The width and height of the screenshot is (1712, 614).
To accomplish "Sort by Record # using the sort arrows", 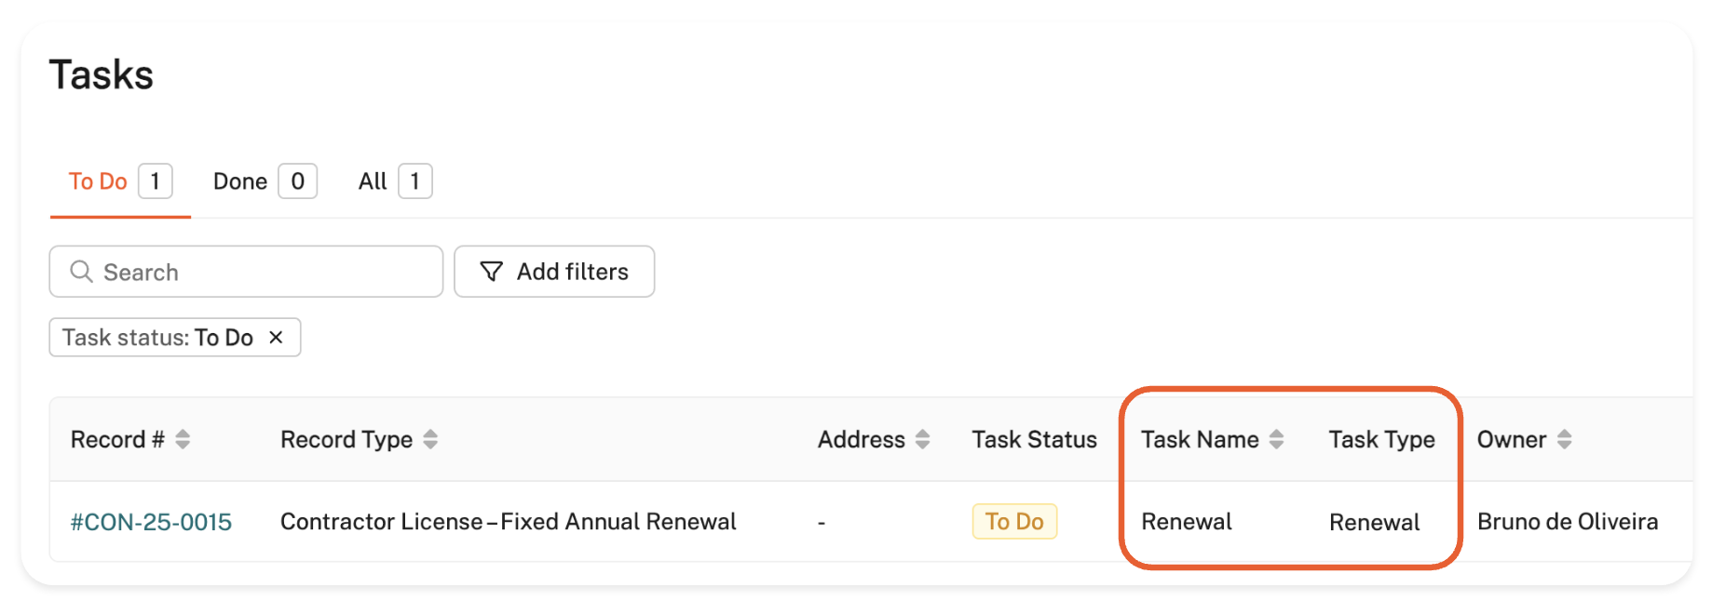I will [x=183, y=439].
